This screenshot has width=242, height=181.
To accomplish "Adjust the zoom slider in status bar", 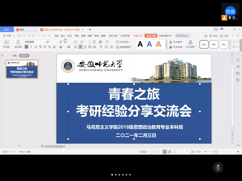I will tap(216, 152).
